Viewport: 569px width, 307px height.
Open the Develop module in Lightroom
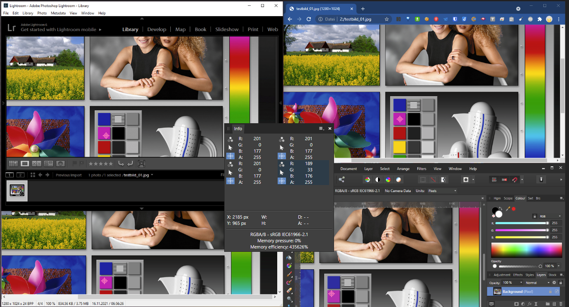point(157,29)
